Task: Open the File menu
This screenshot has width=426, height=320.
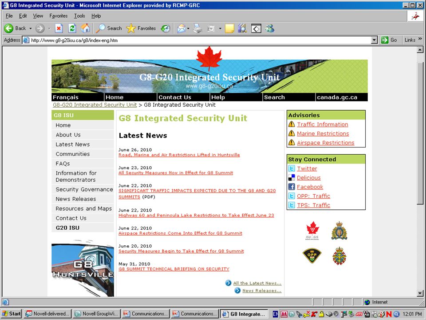Action: [9, 16]
